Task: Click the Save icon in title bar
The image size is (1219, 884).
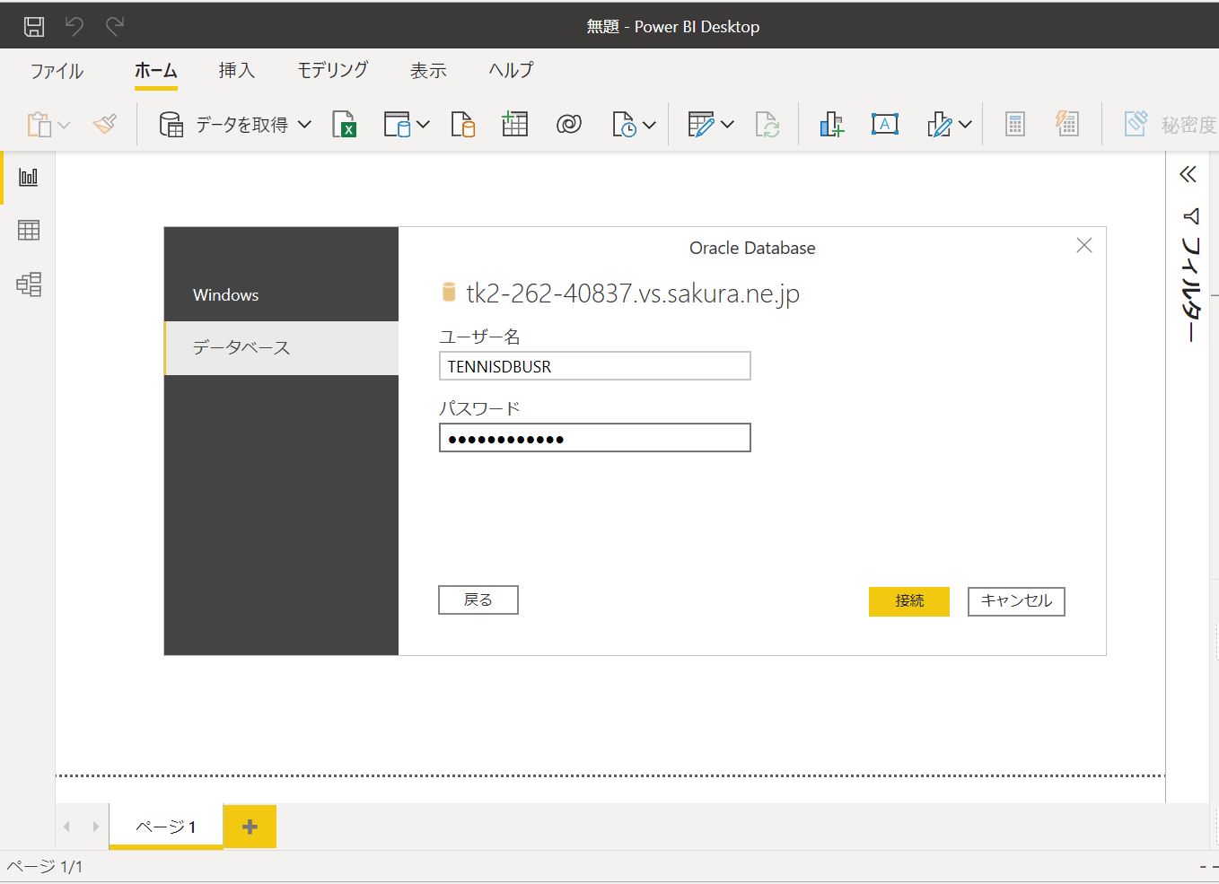Action: 33,26
